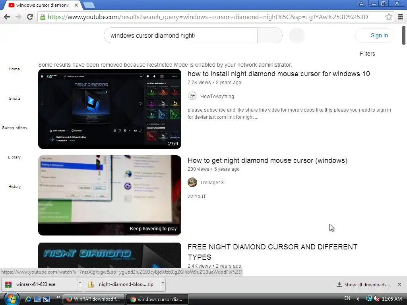
Task: Open History in YouTube sidebar
Action: (x=14, y=187)
